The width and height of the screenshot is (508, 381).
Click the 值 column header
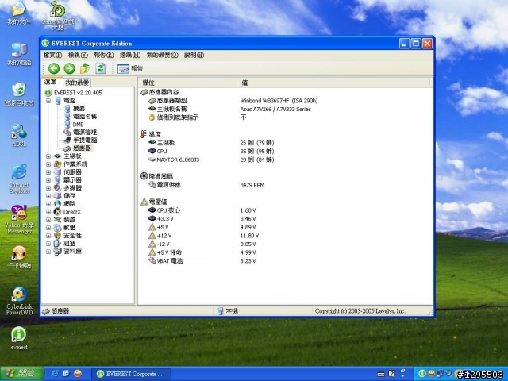(333, 83)
